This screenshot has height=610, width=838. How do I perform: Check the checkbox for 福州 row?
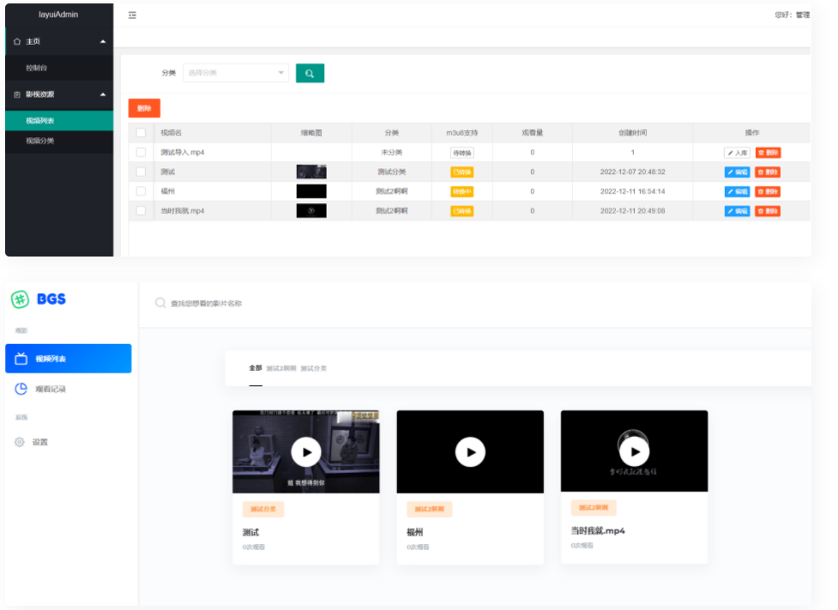142,191
